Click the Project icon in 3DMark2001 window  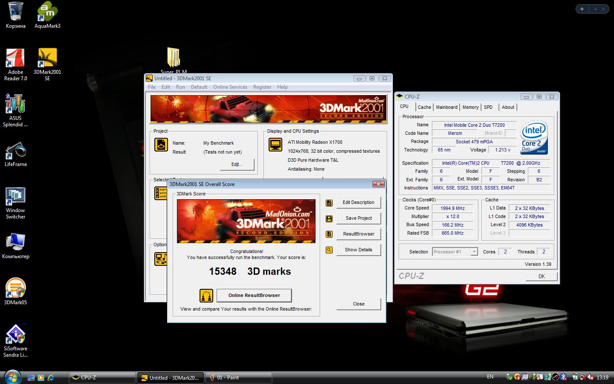161,145
